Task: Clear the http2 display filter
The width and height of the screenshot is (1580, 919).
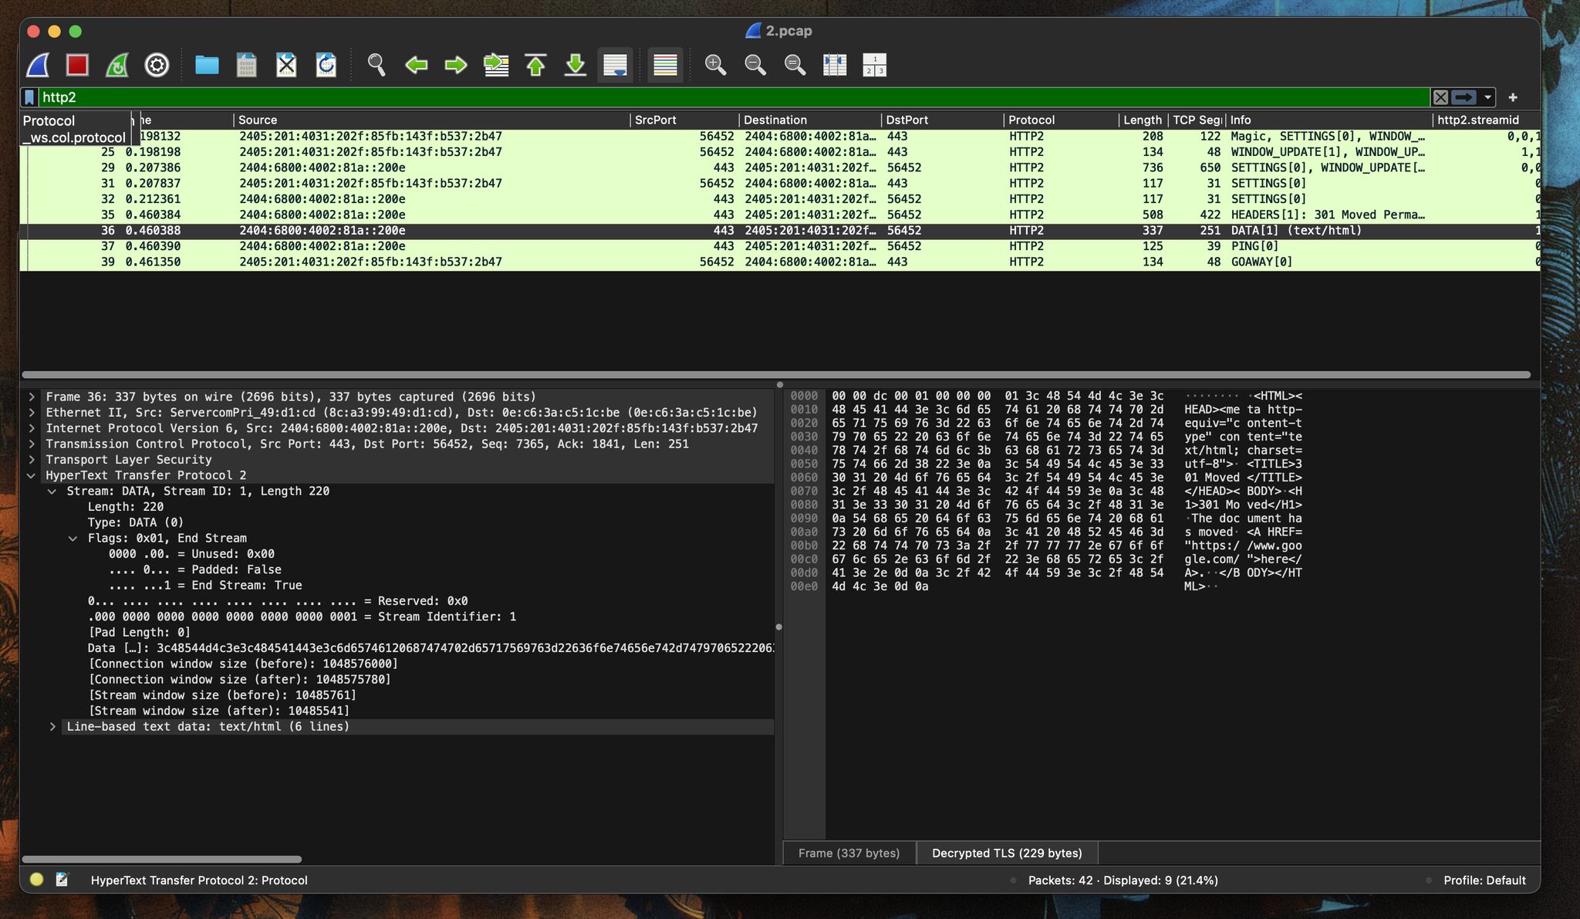Action: click(1440, 97)
